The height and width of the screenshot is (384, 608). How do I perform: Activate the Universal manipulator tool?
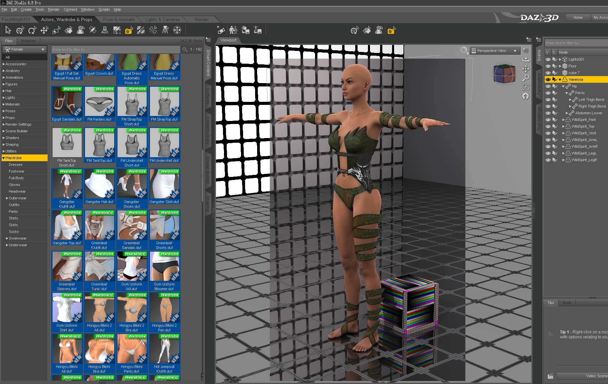20,30
